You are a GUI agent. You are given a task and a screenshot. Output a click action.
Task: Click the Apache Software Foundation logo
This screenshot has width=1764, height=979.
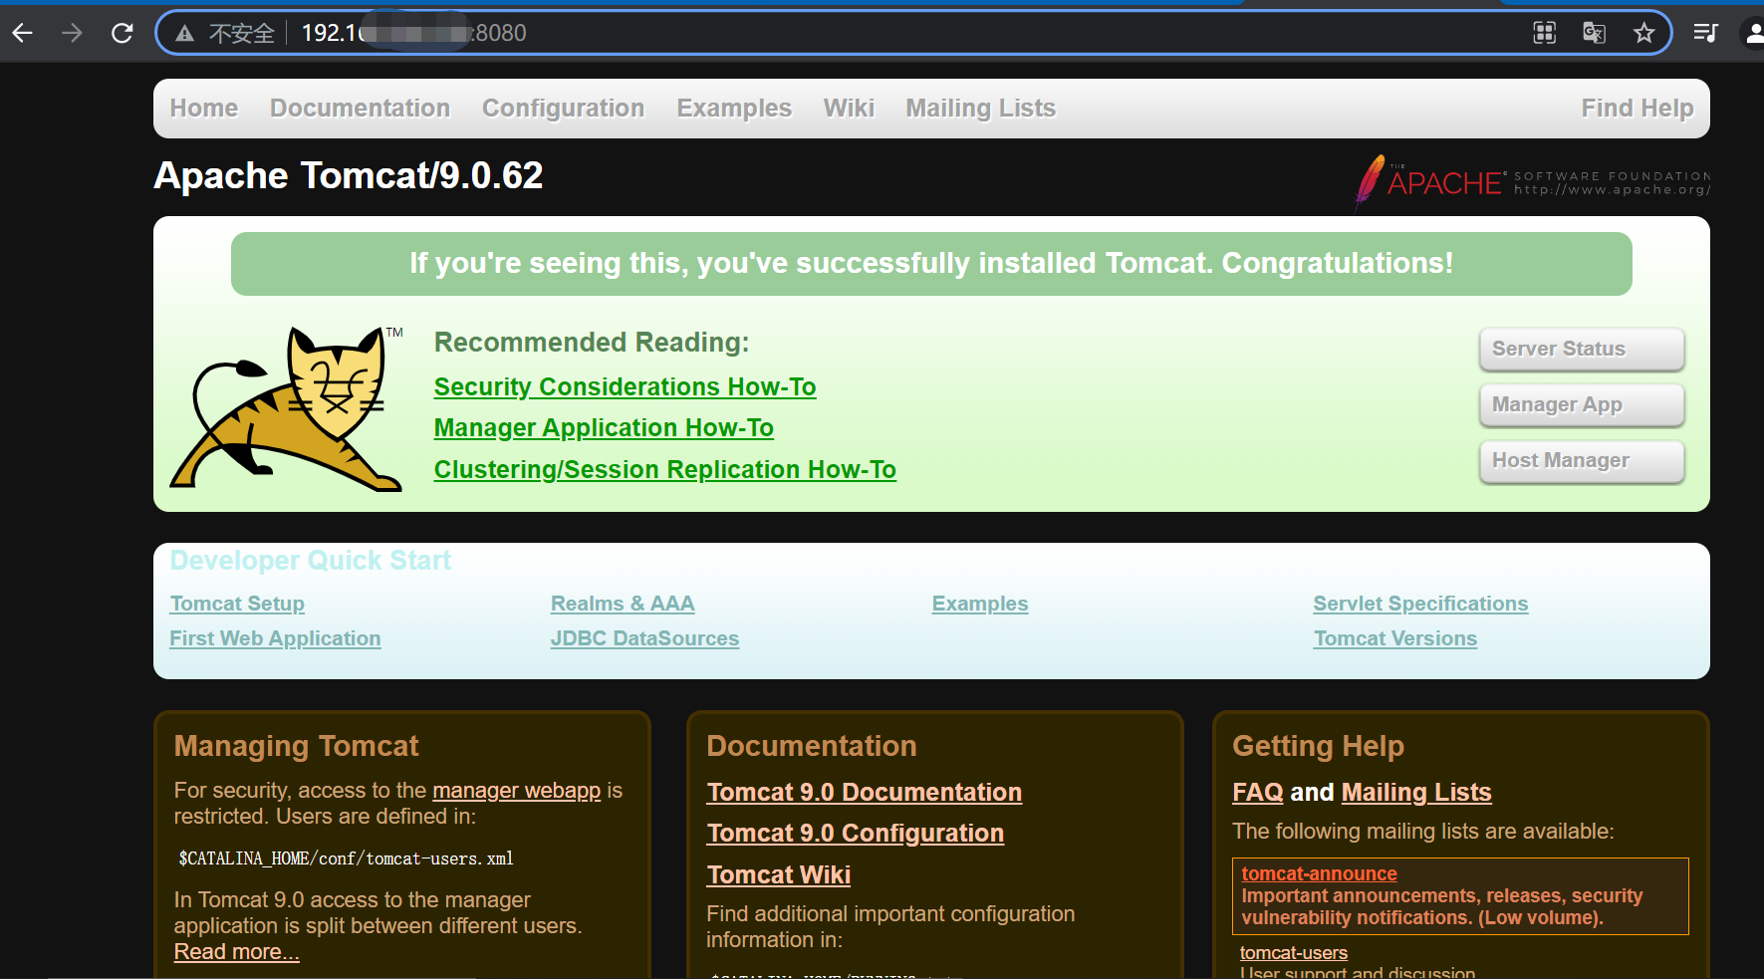pyautogui.click(x=1532, y=181)
